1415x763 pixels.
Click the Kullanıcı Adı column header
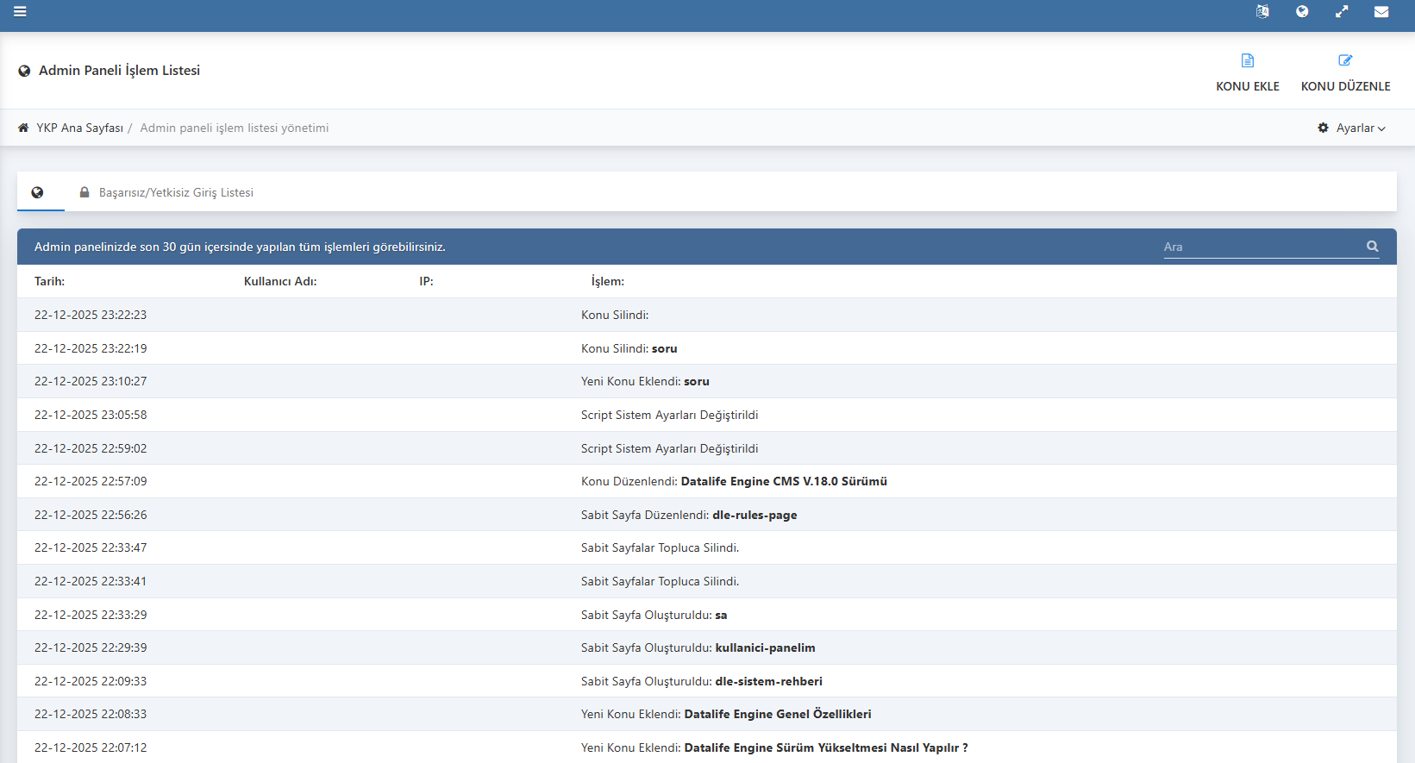pyautogui.click(x=280, y=282)
